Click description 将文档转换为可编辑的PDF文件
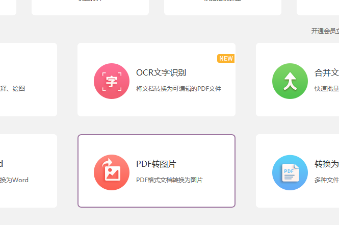The image size is (339, 225). pyautogui.click(x=178, y=89)
